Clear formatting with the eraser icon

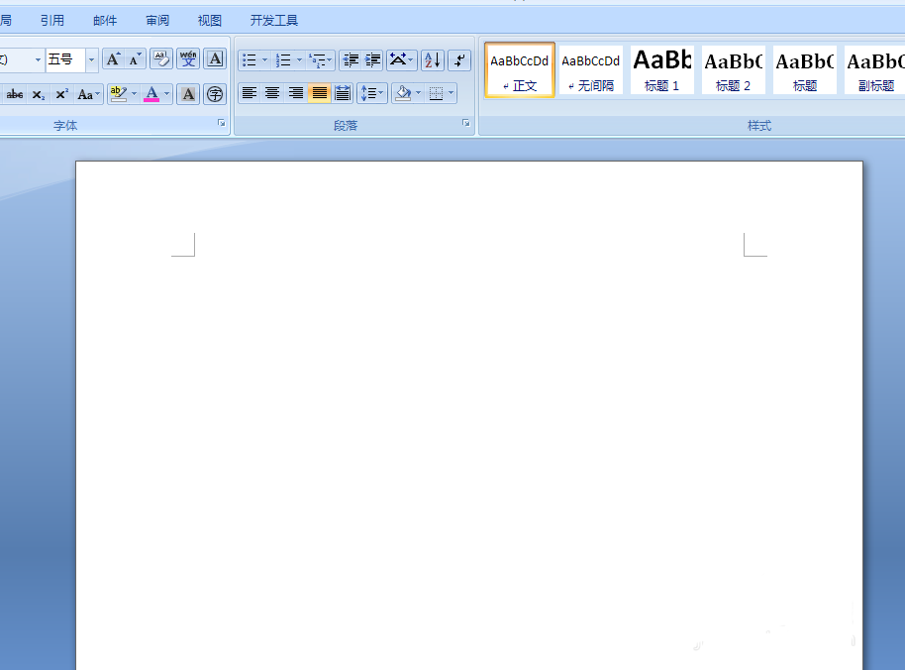pyautogui.click(x=160, y=59)
